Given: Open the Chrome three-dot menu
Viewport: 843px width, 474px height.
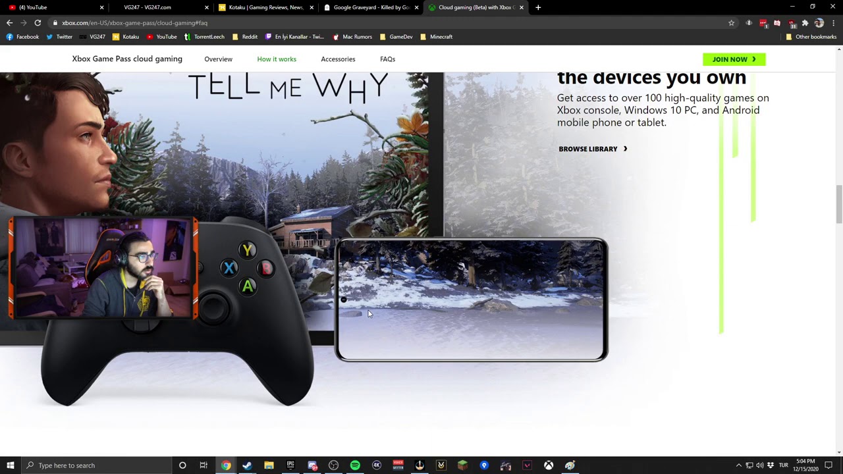Looking at the screenshot, I should pos(834,23).
